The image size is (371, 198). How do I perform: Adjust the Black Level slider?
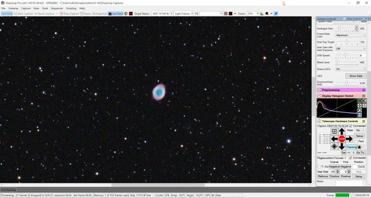click(x=346, y=62)
